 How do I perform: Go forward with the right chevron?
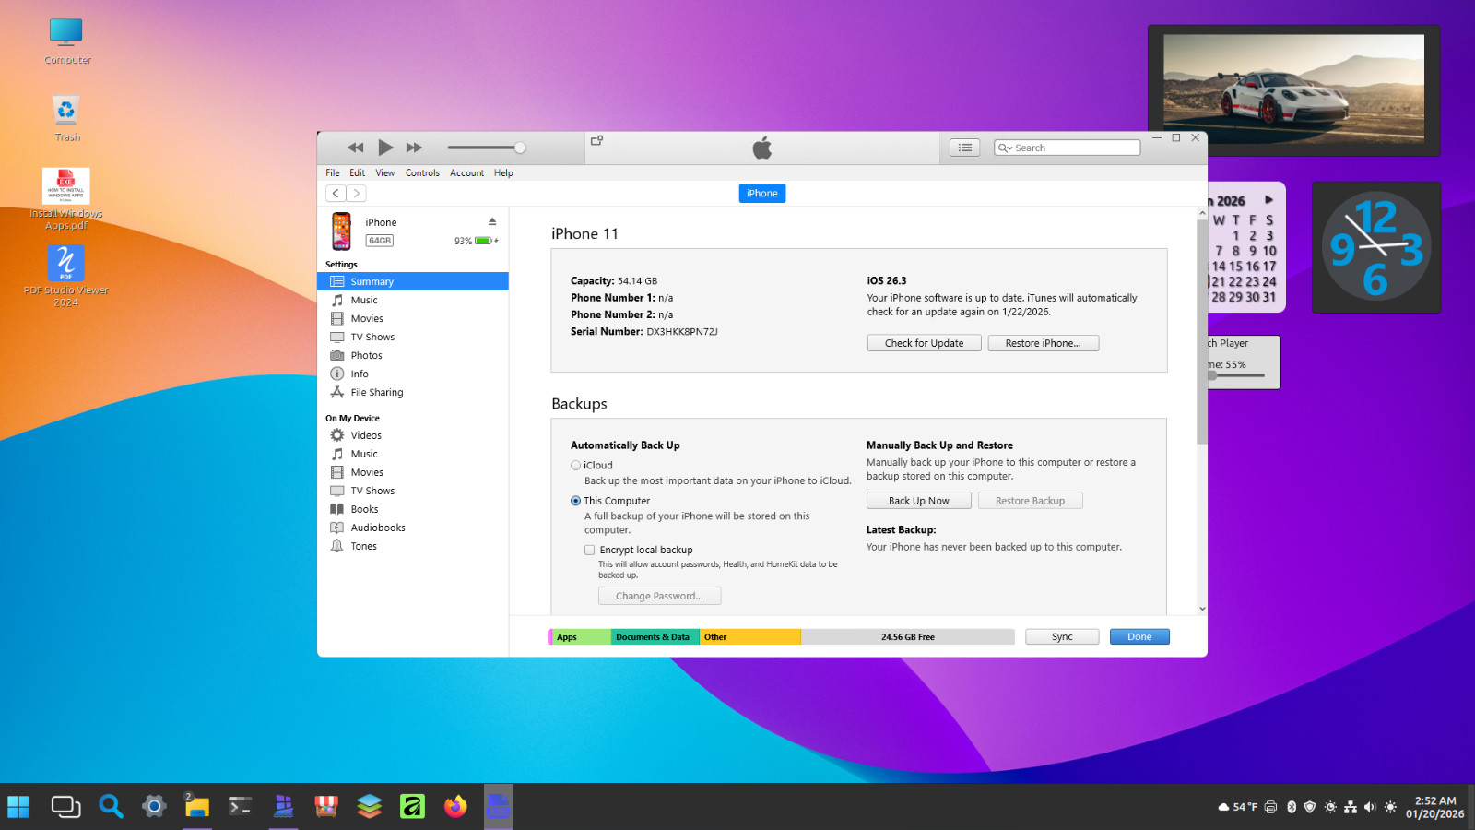[x=356, y=194]
